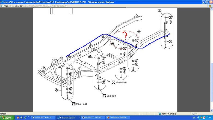Switch to the Входящие mail taskbar window
Viewport: 213px width, 120px height.
tap(43, 118)
